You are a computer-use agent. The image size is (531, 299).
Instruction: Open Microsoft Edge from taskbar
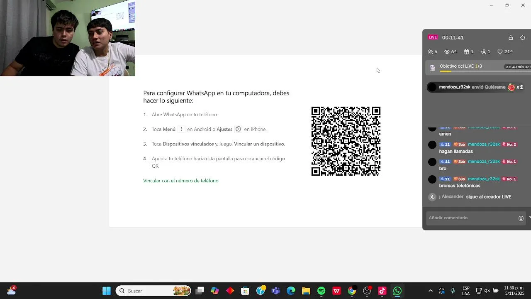[291, 291]
